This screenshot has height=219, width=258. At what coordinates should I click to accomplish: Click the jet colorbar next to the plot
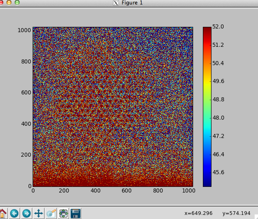(x=207, y=107)
